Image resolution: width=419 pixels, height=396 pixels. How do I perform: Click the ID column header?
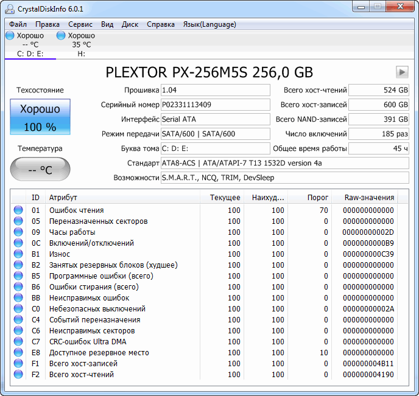(x=35, y=198)
